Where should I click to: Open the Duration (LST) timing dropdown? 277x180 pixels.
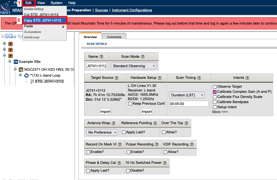coord(187,95)
